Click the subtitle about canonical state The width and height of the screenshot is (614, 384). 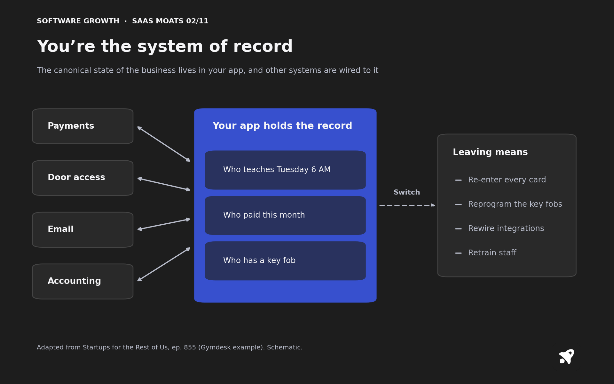pyautogui.click(x=208, y=71)
